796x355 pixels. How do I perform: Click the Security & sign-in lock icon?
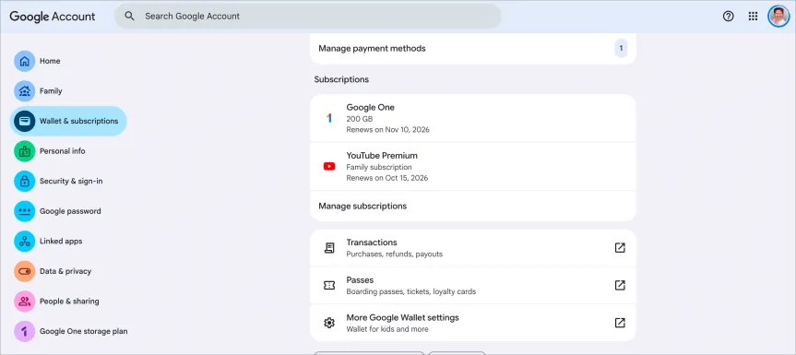[x=24, y=181]
